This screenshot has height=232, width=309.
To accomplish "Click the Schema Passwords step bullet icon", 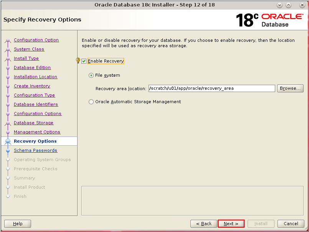I will pyautogui.click(x=8, y=151).
